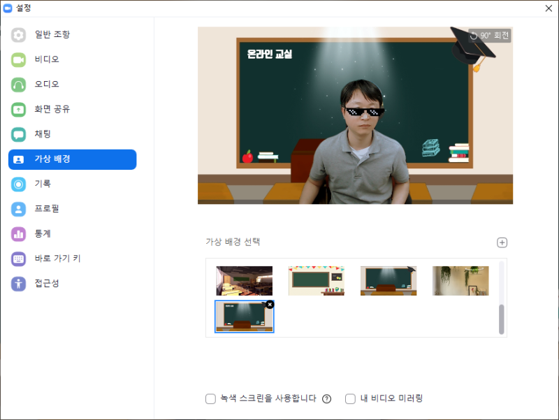Enable the green screen (녹색 스크린) checkbox
This screenshot has height=420, width=559.
point(211,398)
